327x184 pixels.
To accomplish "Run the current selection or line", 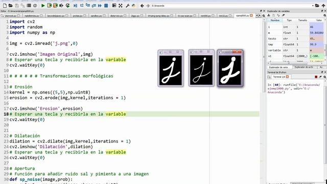I will click(61, 6).
